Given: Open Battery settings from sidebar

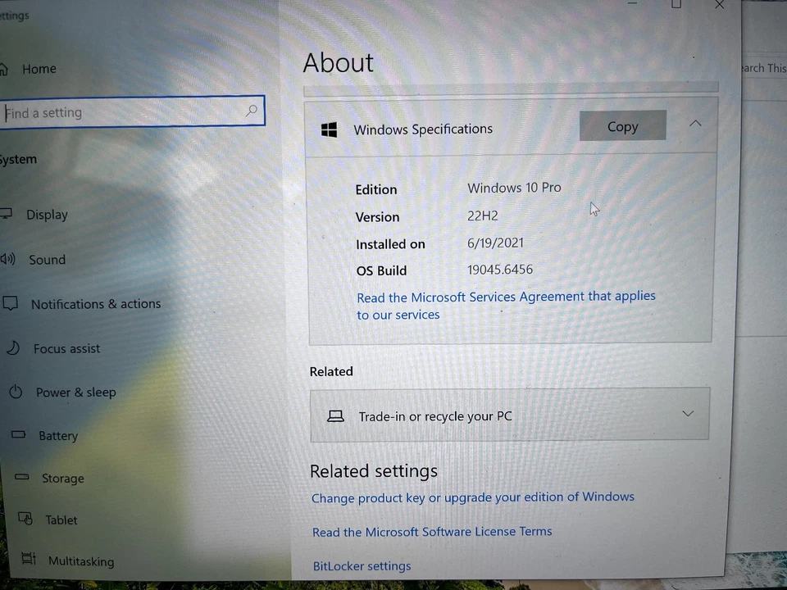Looking at the screenshot, I should point(18,435).
